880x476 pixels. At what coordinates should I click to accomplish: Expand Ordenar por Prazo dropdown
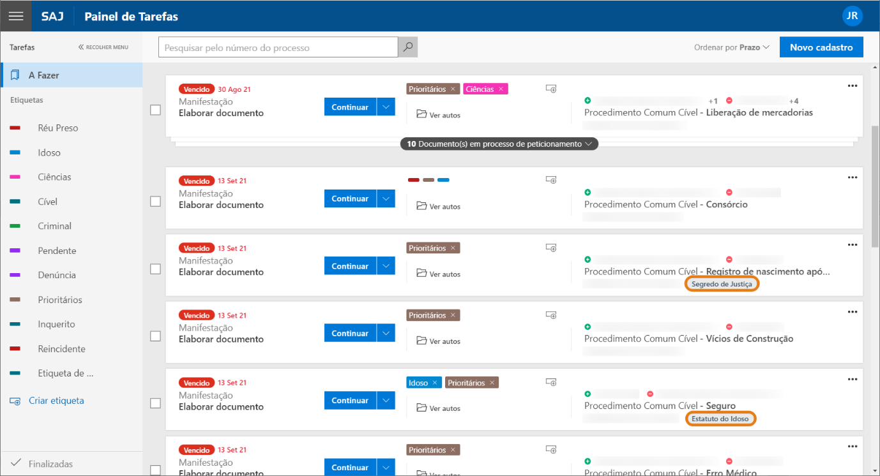732,47
